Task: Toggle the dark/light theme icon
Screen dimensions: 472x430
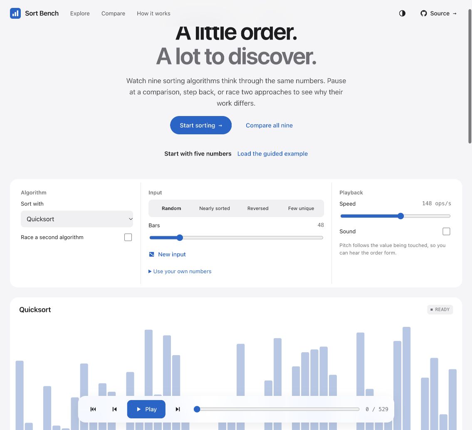Action: coord(402,13)
